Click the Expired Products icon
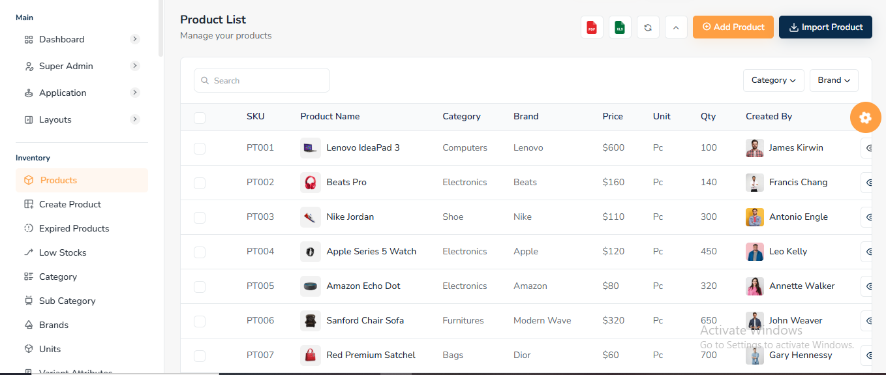The width and height of the screenshot is (886, 375). [x=29, y=228]
